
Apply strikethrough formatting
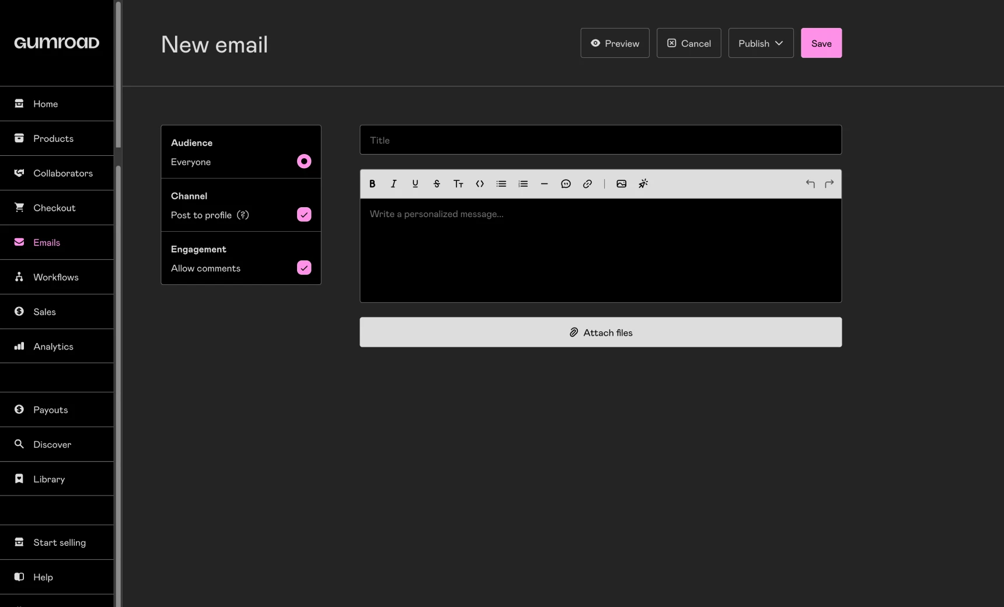(x=437, y=184)
